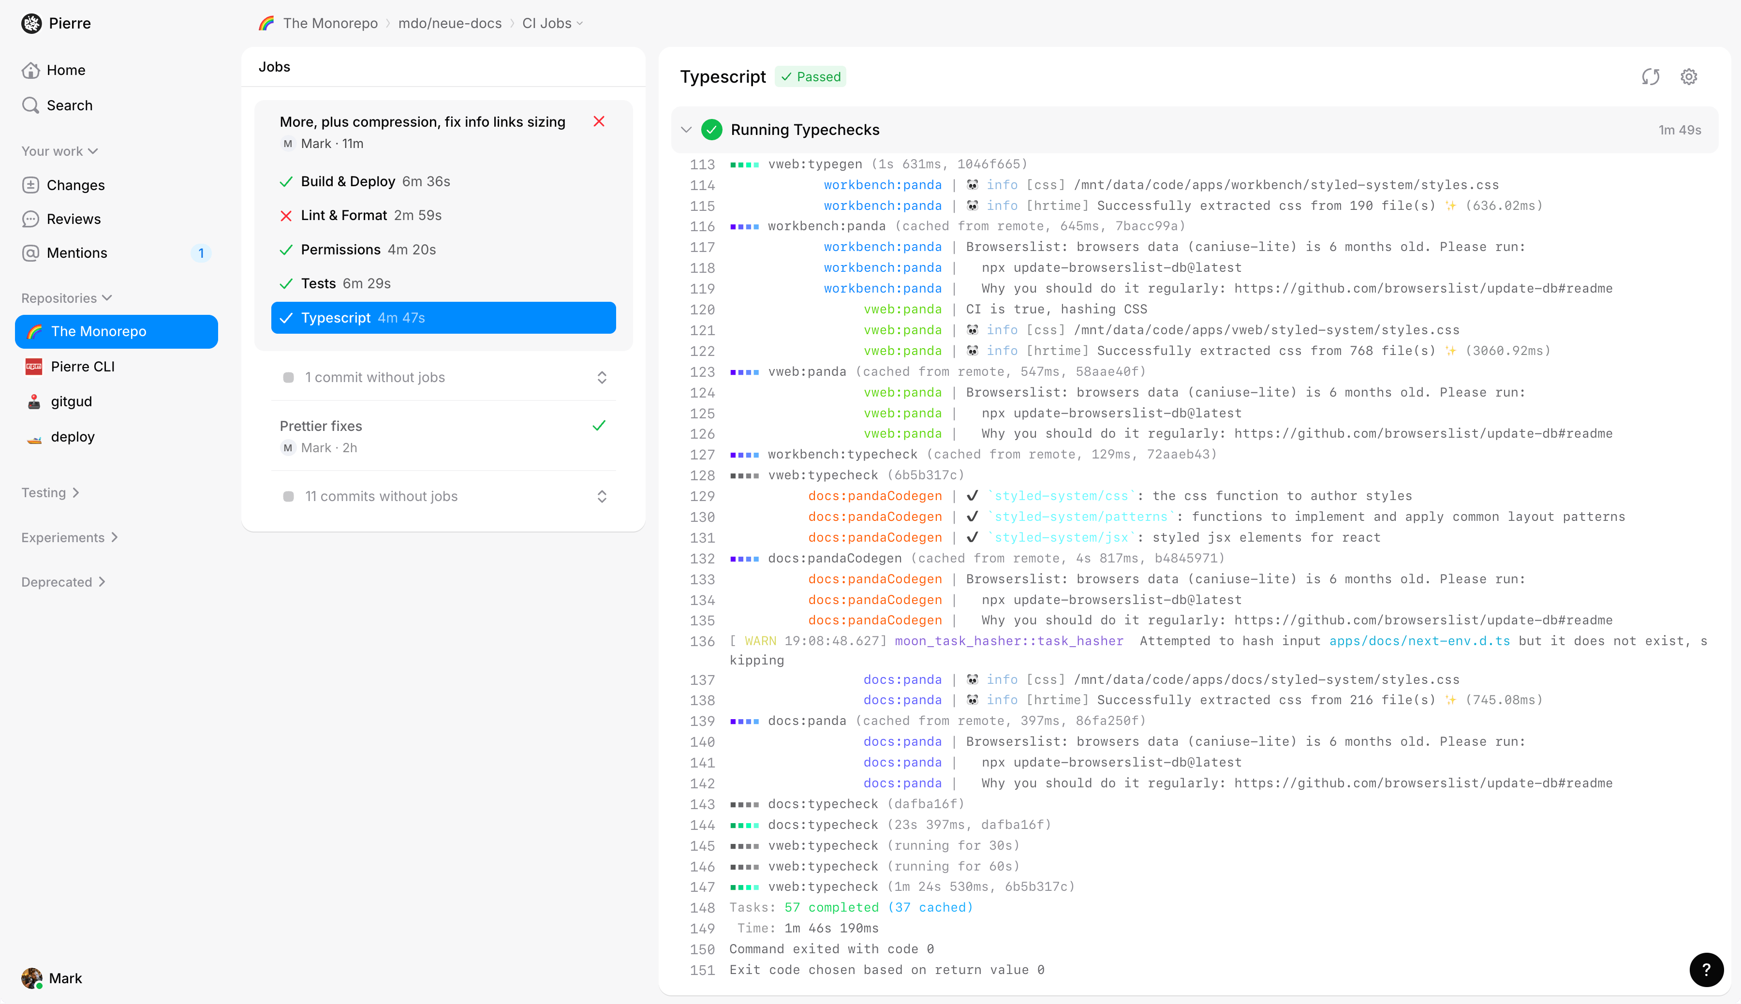Open Changes under Your work
This screenshot has width=1741, height=1004.
point(75,185)
